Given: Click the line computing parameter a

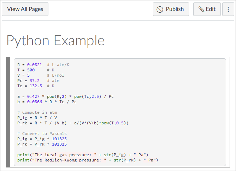Looking at the screenshot, I should (65, 96).
